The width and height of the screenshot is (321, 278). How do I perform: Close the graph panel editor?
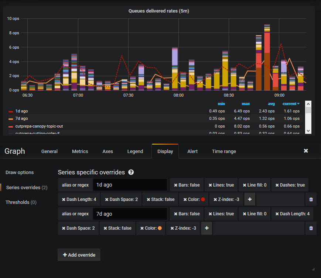coord(306,151)
